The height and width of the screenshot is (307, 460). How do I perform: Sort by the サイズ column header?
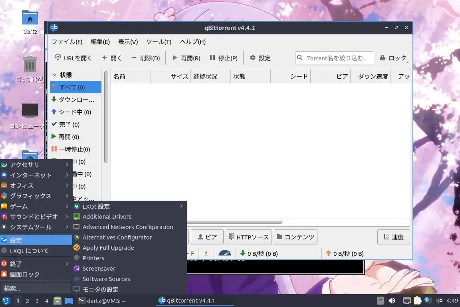coord(171,76)
